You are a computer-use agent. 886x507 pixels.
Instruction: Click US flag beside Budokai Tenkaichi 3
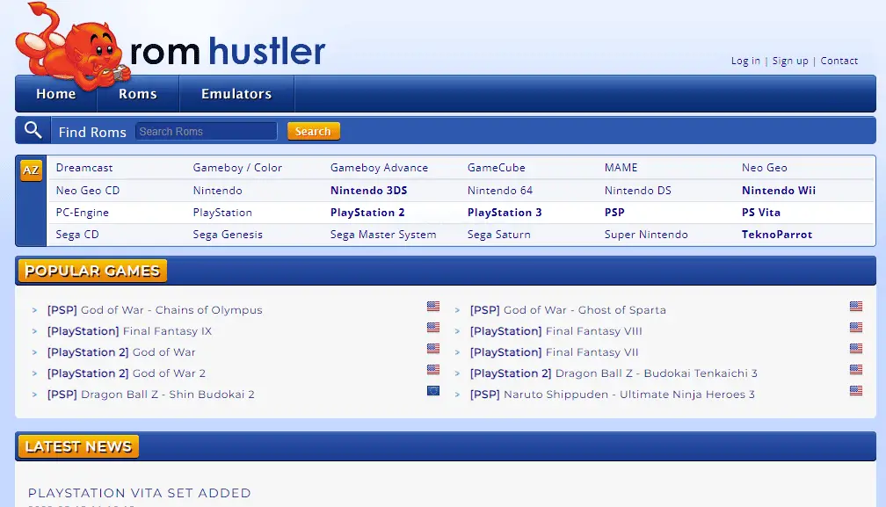(856, 370)
